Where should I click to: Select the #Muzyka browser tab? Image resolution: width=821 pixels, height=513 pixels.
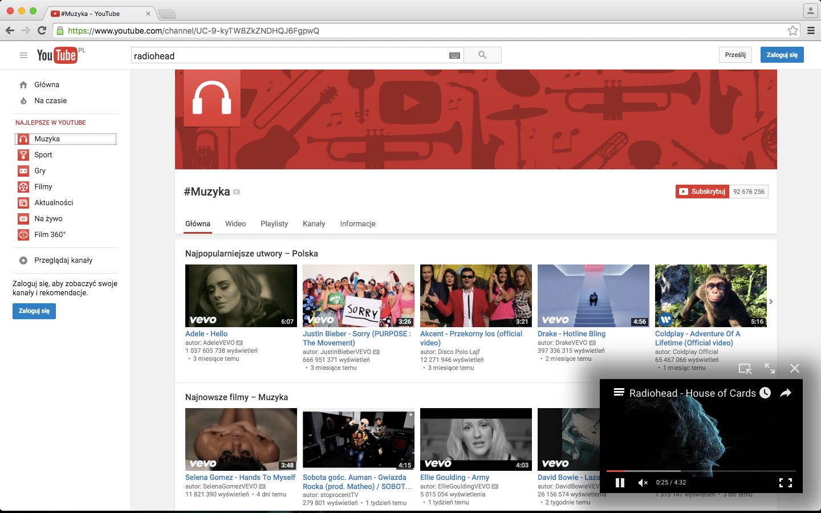[x=100, y=13]
